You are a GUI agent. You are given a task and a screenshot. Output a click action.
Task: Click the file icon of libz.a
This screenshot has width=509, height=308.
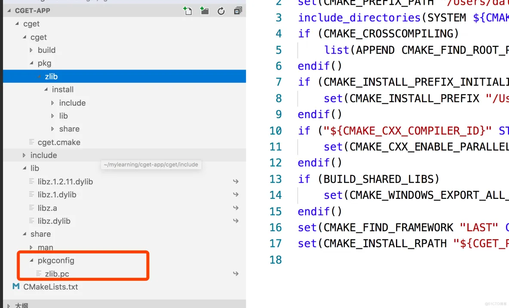coord(31,208)
